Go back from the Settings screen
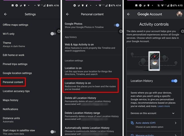Screen dimensions: 184x136 (5, 14)
